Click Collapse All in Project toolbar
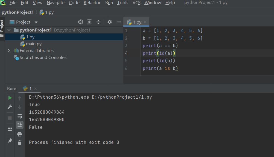 click(98, 22)
